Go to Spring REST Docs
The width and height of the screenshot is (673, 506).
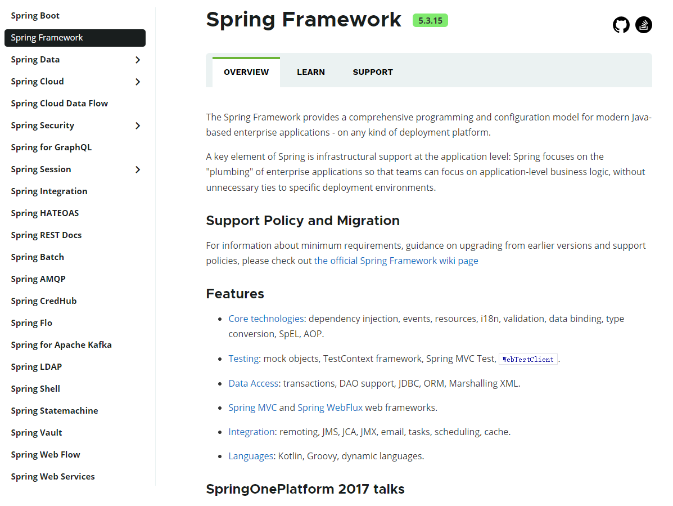click(46, 235)
